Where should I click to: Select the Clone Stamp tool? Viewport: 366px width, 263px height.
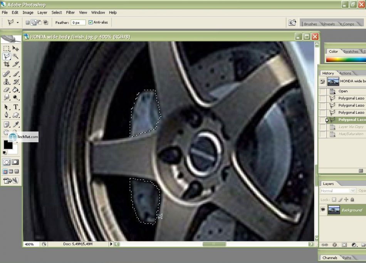coord(7,82)
